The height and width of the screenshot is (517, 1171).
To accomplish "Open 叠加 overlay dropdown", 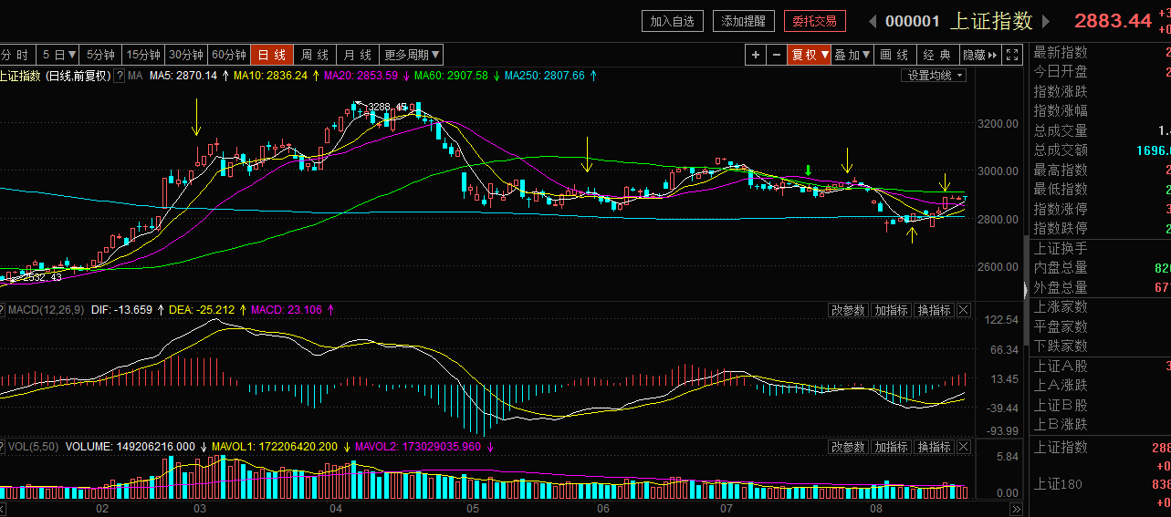I will 853,55.
